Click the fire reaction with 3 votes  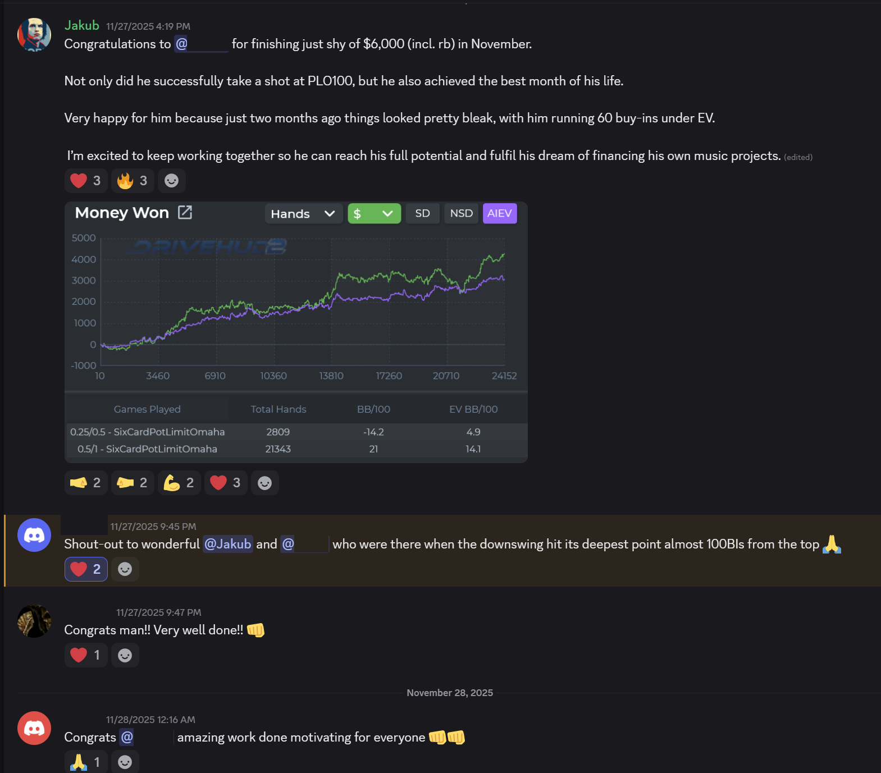132,181
